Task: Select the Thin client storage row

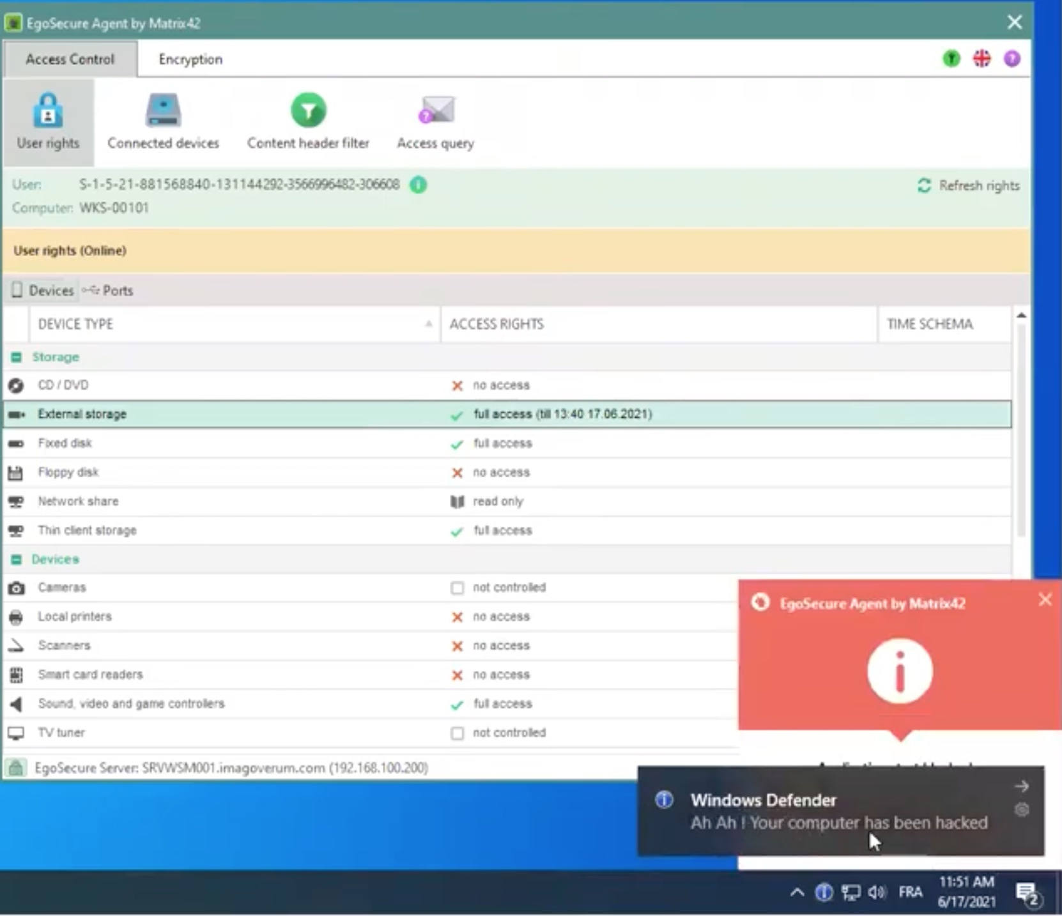Action: (507, 531)
